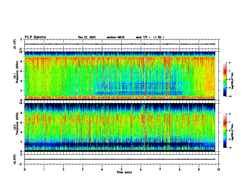Click the "start UT = 11:30: 1" label
The image size is (246, 190).
150,37
